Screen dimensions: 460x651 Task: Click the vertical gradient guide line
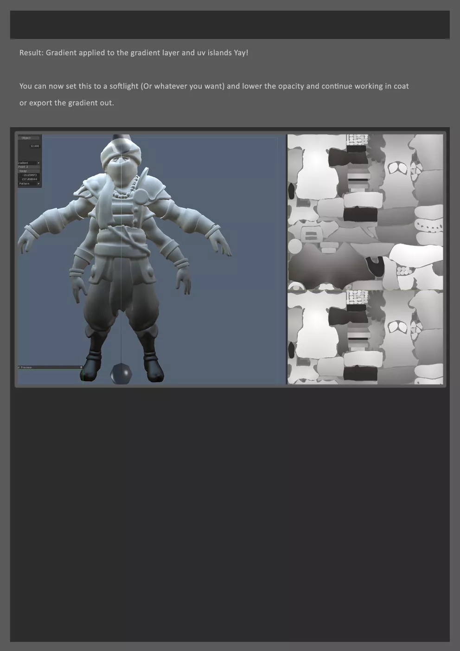121,278
